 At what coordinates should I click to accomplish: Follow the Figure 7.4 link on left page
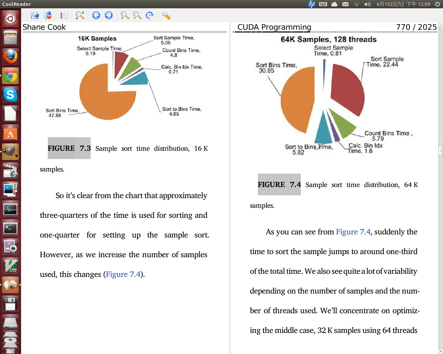coord(123,274)
